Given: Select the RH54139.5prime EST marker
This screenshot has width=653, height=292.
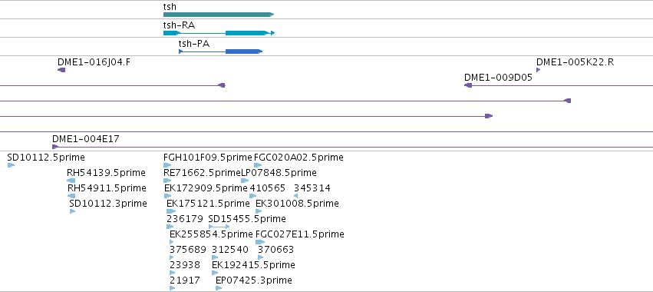Looking at the screenshot, I should pos(71,181).
